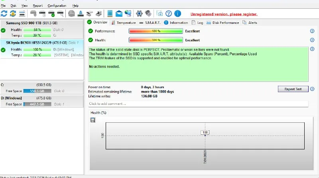Click the Samsung 39 °C temperature bar
This screenshot has width=319, height=178.
37,35
